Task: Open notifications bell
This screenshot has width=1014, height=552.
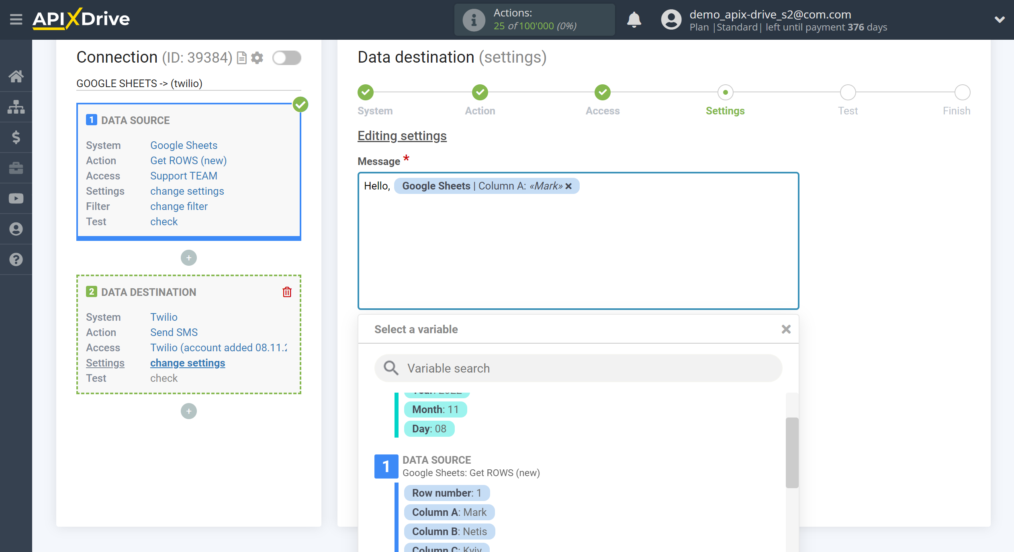Action: pos(634,20)
